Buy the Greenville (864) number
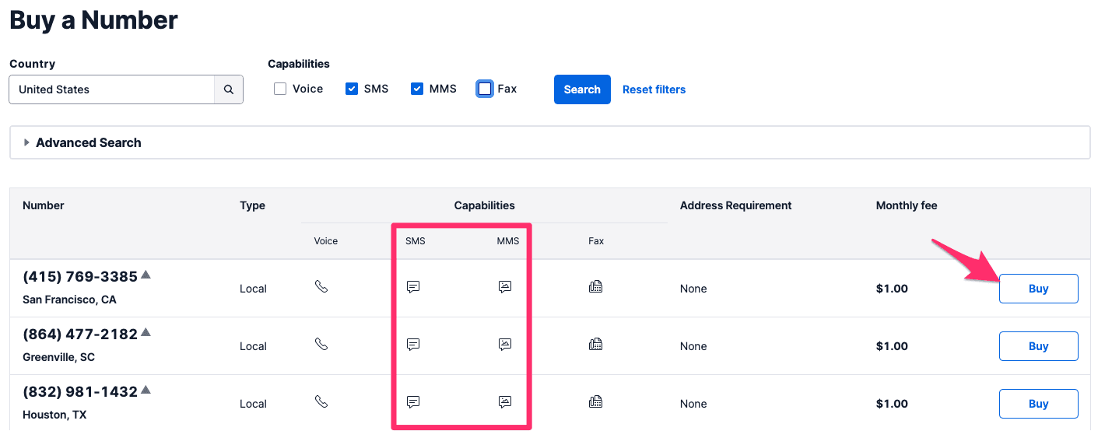The height and width of the screenshot is (431, 1098). pos(1038,346)
